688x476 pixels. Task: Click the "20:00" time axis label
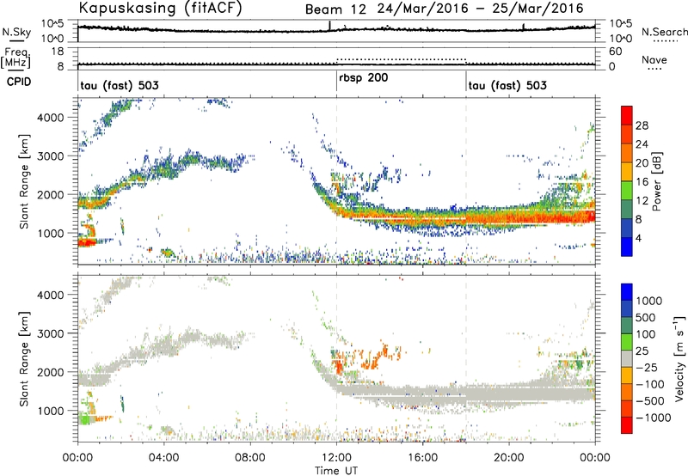(509, 458)
